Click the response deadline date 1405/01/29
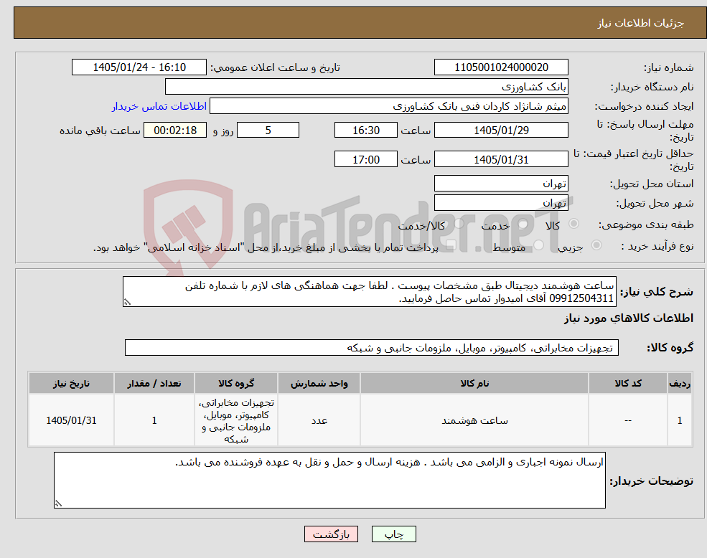This screenshot has width=707, height=558. click(501, 131)
